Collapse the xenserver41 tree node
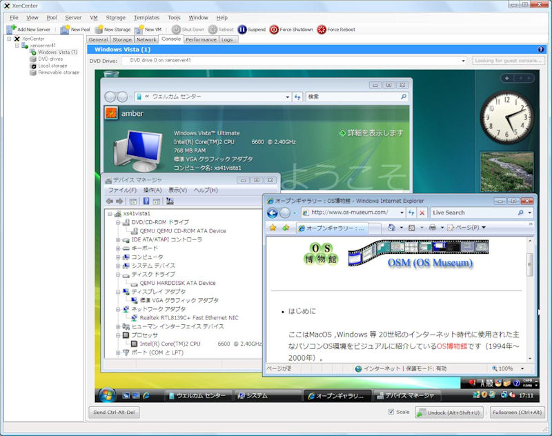The image size is (552, 436). tap(17, 46)
